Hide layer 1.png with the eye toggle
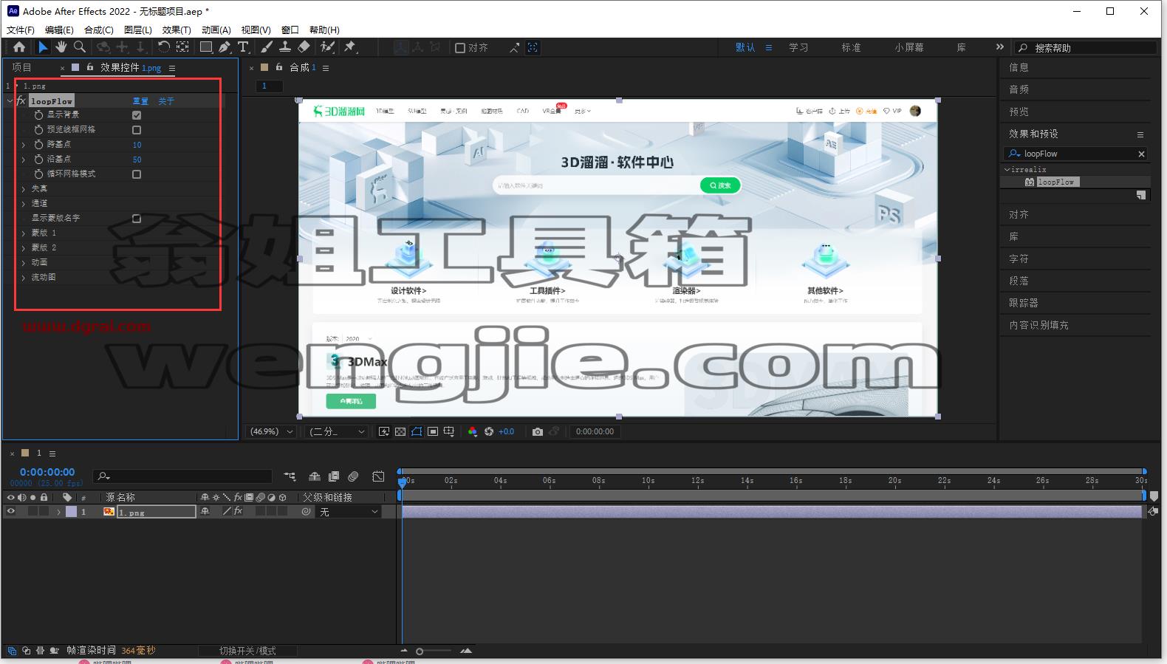The height and width of the screenshot is (664, 1167). point(10,511)
